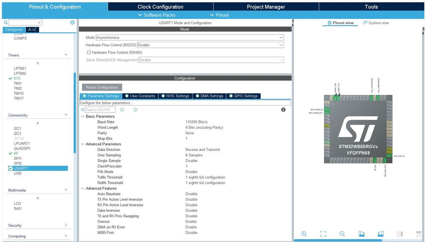The image size is (426, 242).
Task: Switch to A->Z sorting tab
Action: 32,29
